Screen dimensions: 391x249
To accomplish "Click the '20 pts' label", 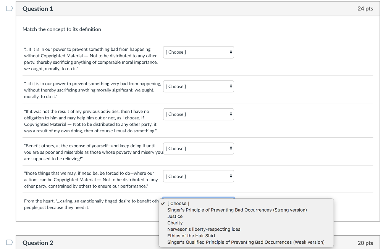I will coord(365,243).
